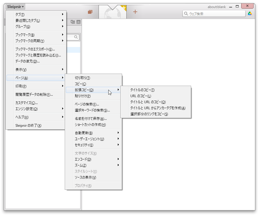259x215 pixels.
Task: Choose ブックマークのエクスポート(E)...
Action: pos(36,49)
